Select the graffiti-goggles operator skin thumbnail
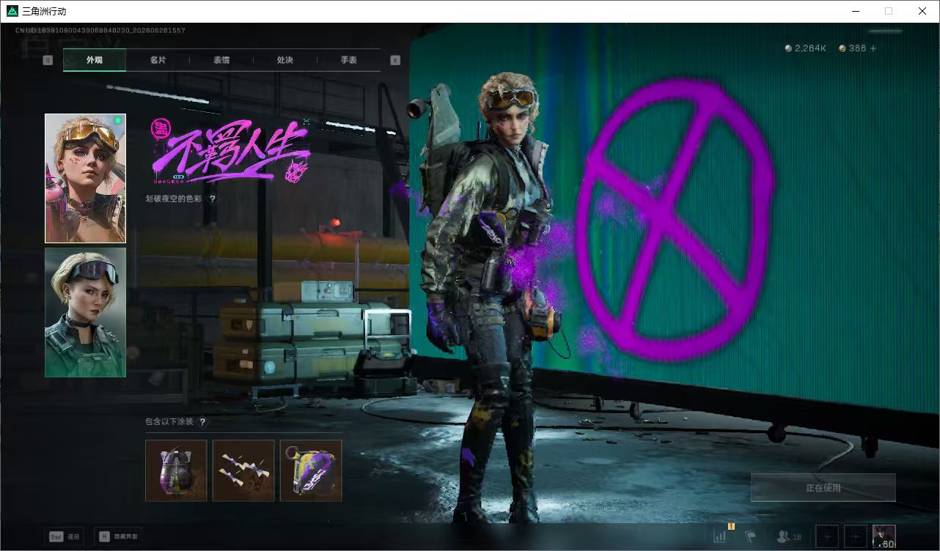The width and height of the screenshot is (940, 551). 85,178
